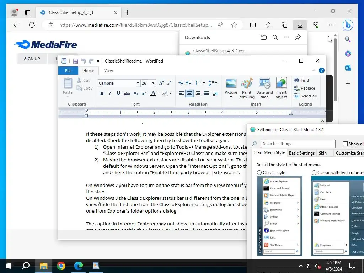This screenshot has width=364, height=273.
Task: Open the font family dropdown showing Cambria
Action: click(x=138, y=83)
